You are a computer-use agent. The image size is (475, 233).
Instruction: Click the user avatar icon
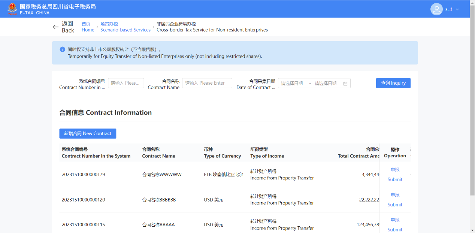(x=436, y=9)
